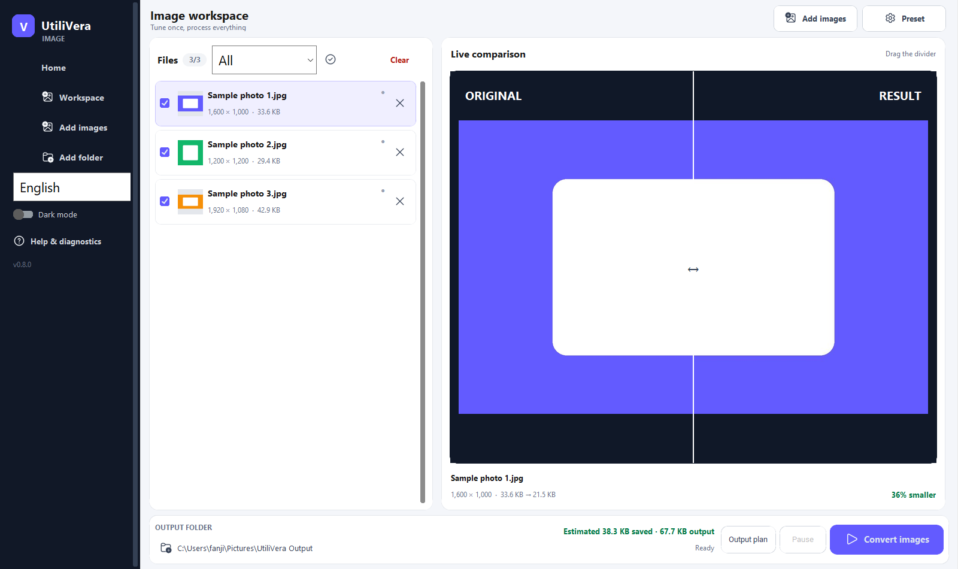Viewport: 958px width, 569px height.
Task: Click the status dot on Sample photo 2.jpg
Action: point(383,142)
